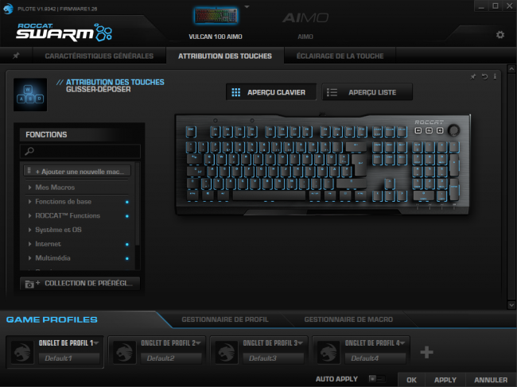Click the Fonctions search field
This screenshot has width=517, height=387.
coord(80,151)
